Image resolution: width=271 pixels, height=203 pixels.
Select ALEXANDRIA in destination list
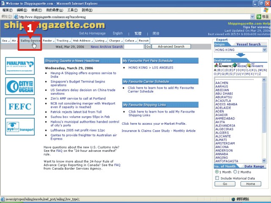[225, 126]
